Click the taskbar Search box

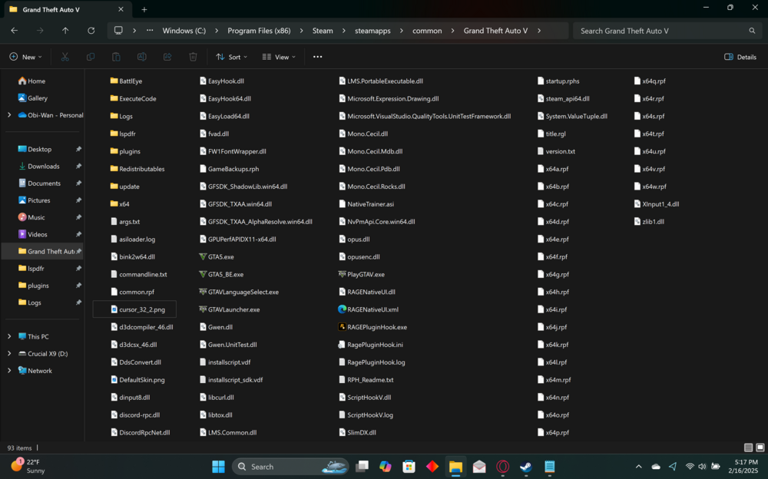point(290,466)
